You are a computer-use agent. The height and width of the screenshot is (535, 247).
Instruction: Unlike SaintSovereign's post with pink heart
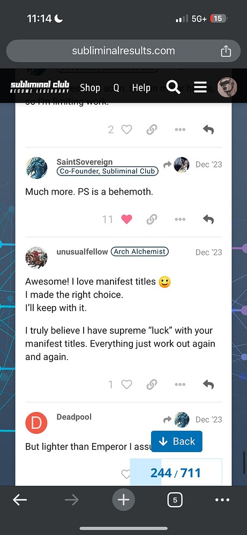coord(127,219)
